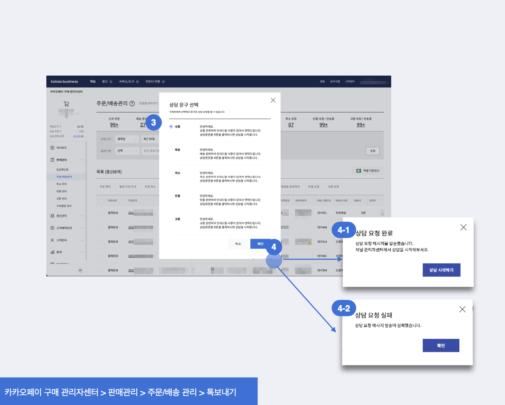Click the 정산관리 database icon

click(x=52, y=216)
